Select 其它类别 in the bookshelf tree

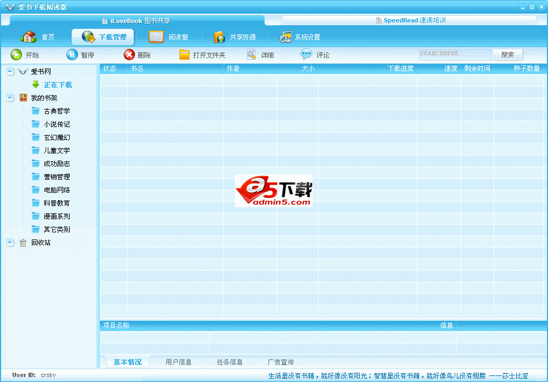coord(57,229)
